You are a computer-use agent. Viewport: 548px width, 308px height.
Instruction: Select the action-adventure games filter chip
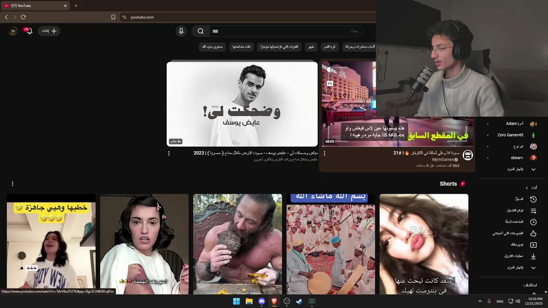pos(359,47)
